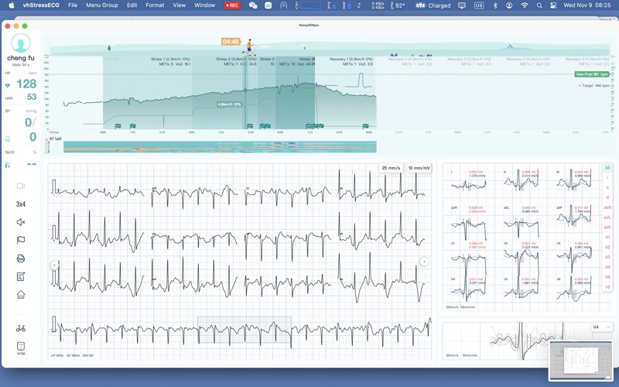Select the event flag just before 5:00 mark
The width and height of the screenshot is (619, 387).
(x=250, y=126)
